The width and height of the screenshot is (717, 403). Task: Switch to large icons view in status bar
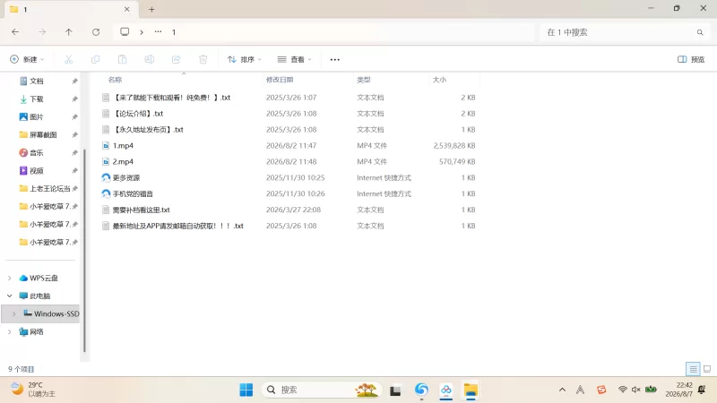point(707,369)
